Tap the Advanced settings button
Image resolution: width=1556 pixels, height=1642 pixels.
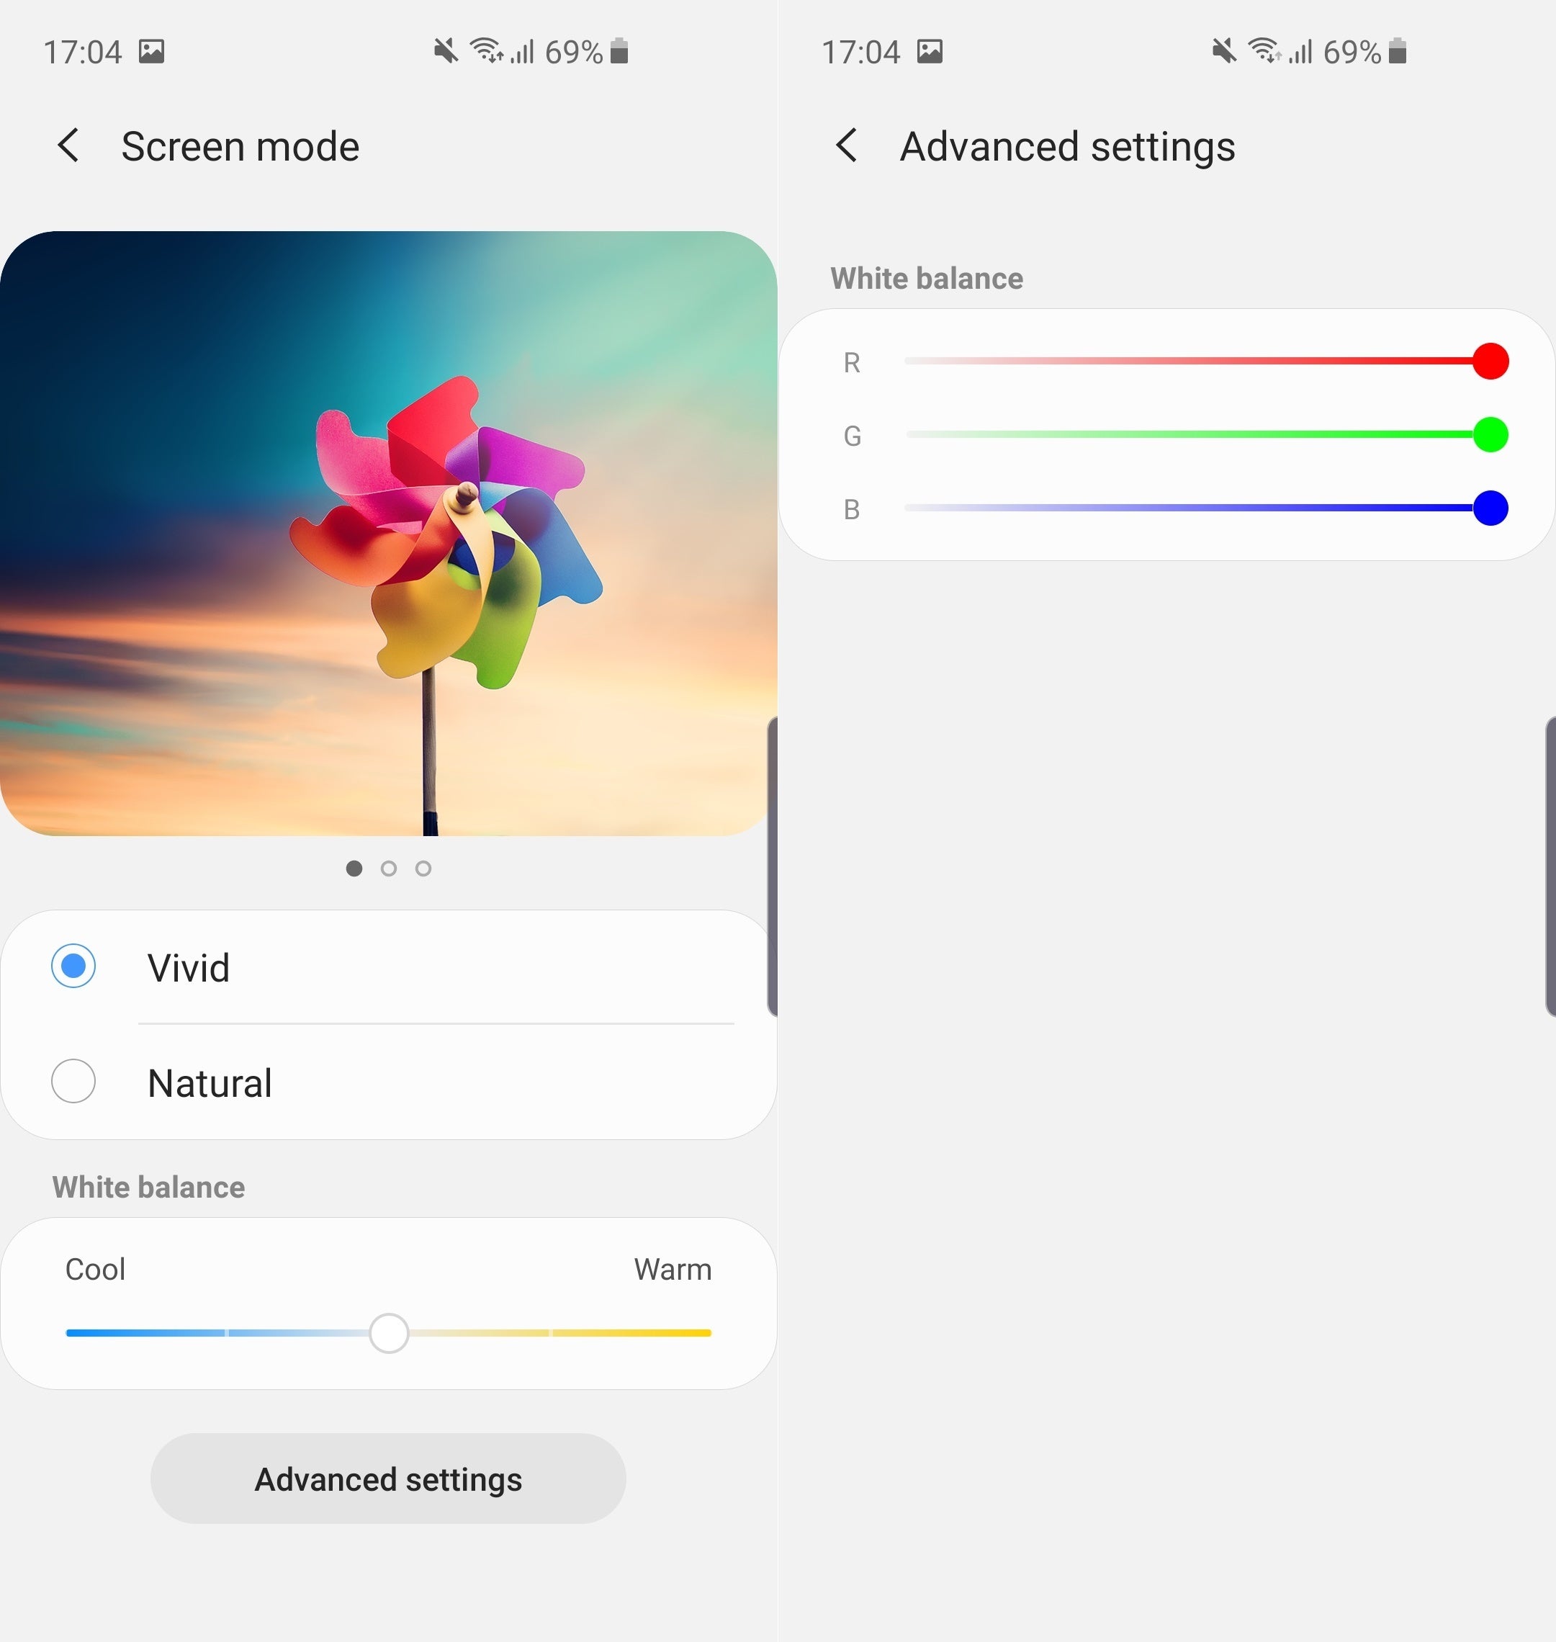387,1479
